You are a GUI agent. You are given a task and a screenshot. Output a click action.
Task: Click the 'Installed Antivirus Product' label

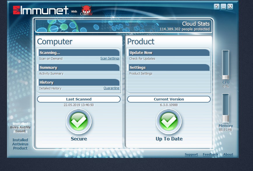coord(20,144)
